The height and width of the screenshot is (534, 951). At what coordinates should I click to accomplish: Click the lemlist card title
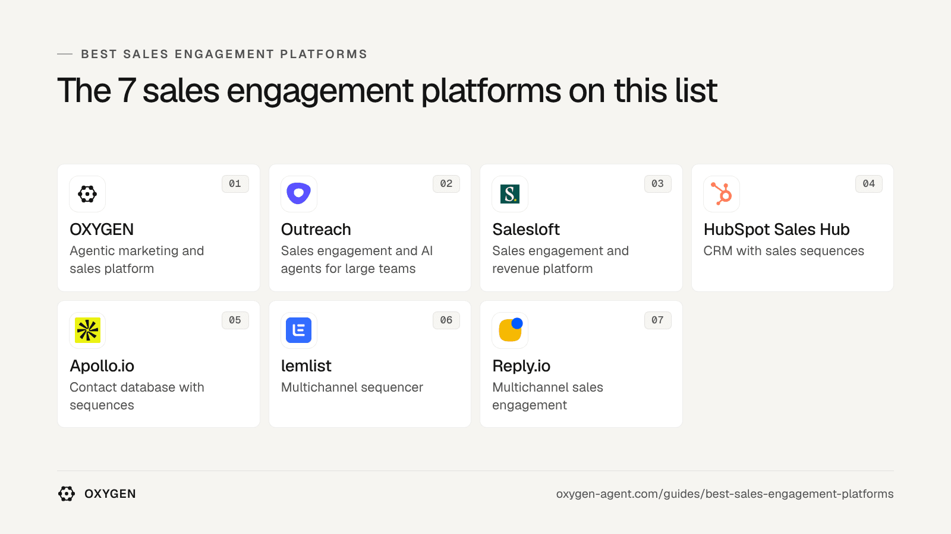[306, 366]
